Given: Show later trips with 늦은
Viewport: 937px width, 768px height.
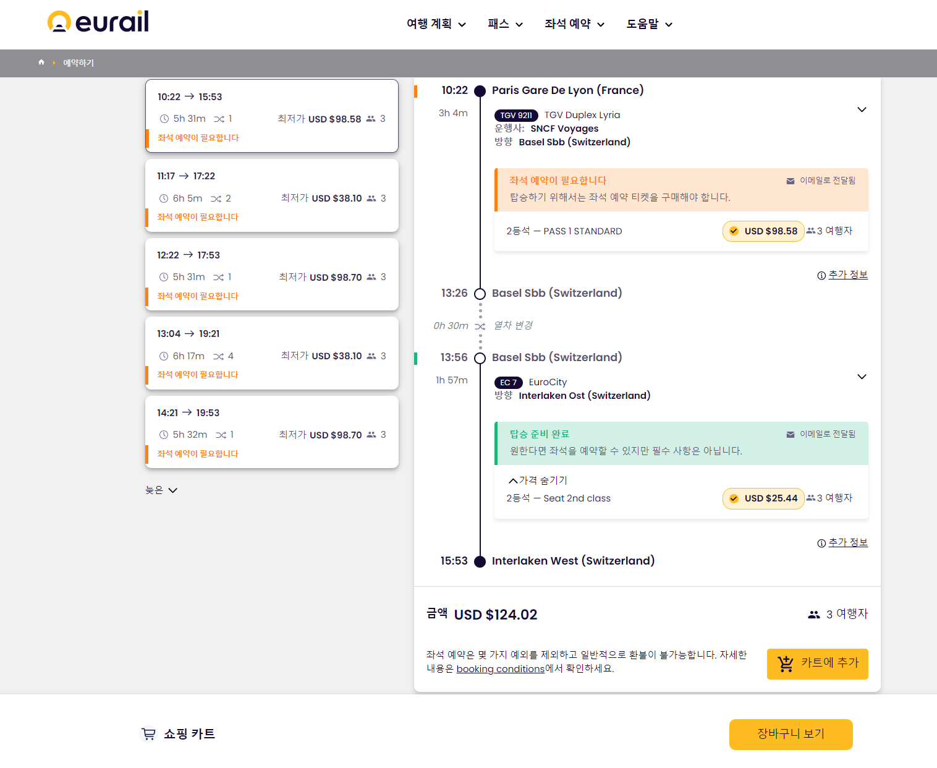Looking at the screenshot, I should click(161, 490).
